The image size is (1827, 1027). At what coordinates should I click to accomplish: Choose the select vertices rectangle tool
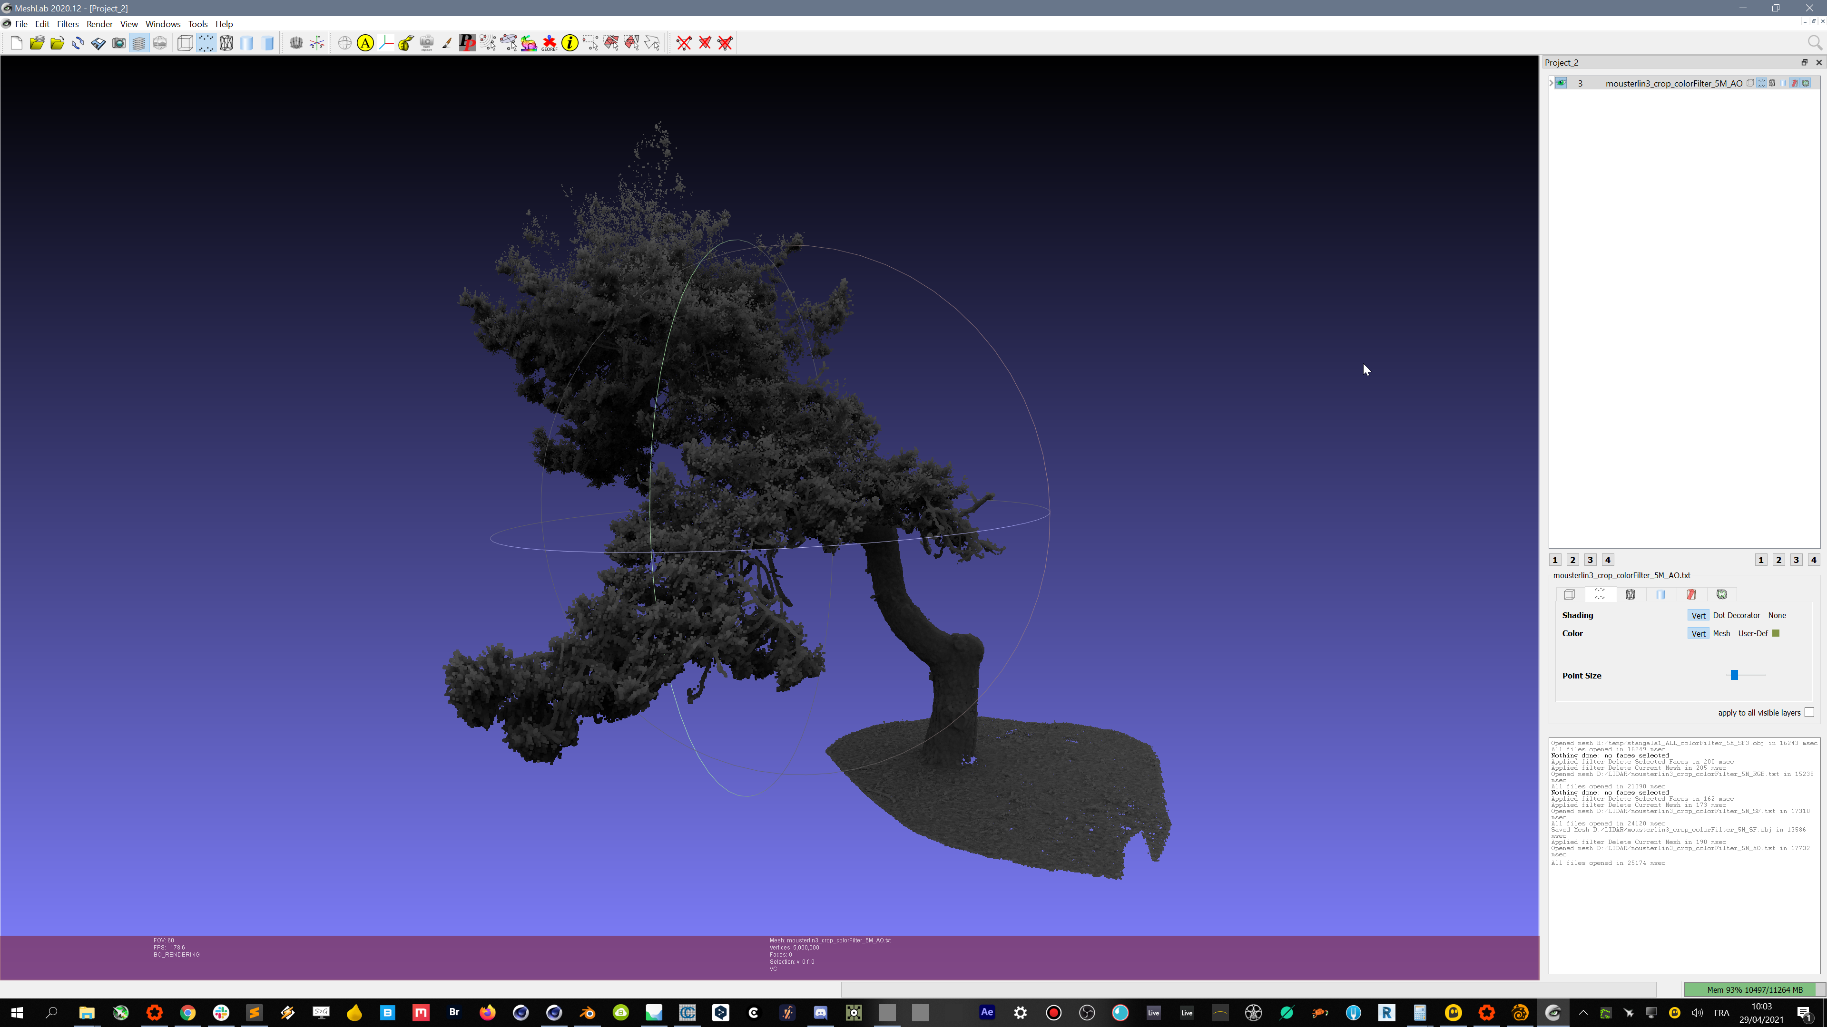tap(591, 43)
